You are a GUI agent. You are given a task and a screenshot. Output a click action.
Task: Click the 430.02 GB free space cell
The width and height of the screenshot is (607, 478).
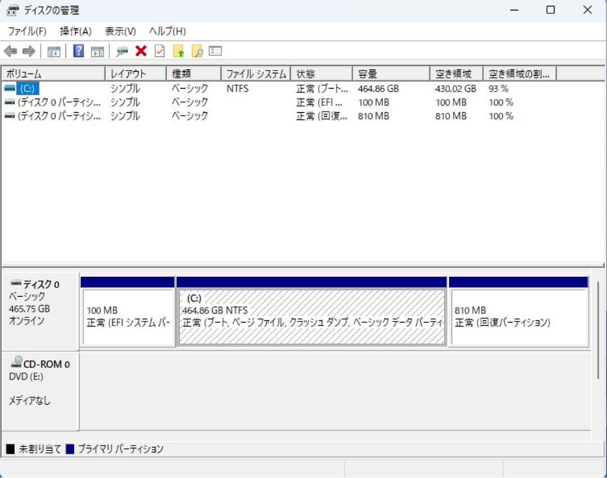456,88
